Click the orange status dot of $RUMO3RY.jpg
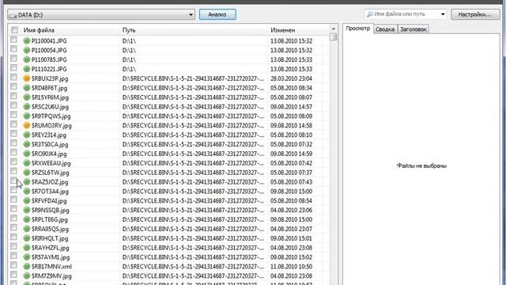 click(27, 125)
